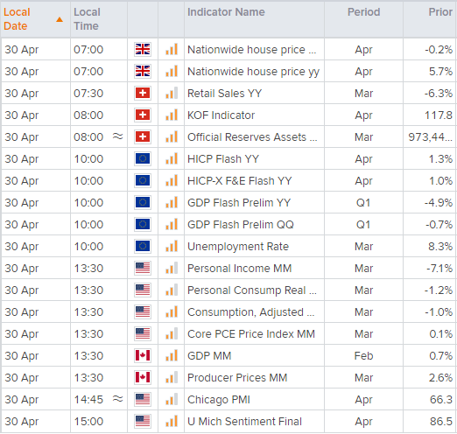The width and height of the screenshot is (457, 434).
Task: Click the approximate-time icon next to 14:45
Action: click(118, 399)
